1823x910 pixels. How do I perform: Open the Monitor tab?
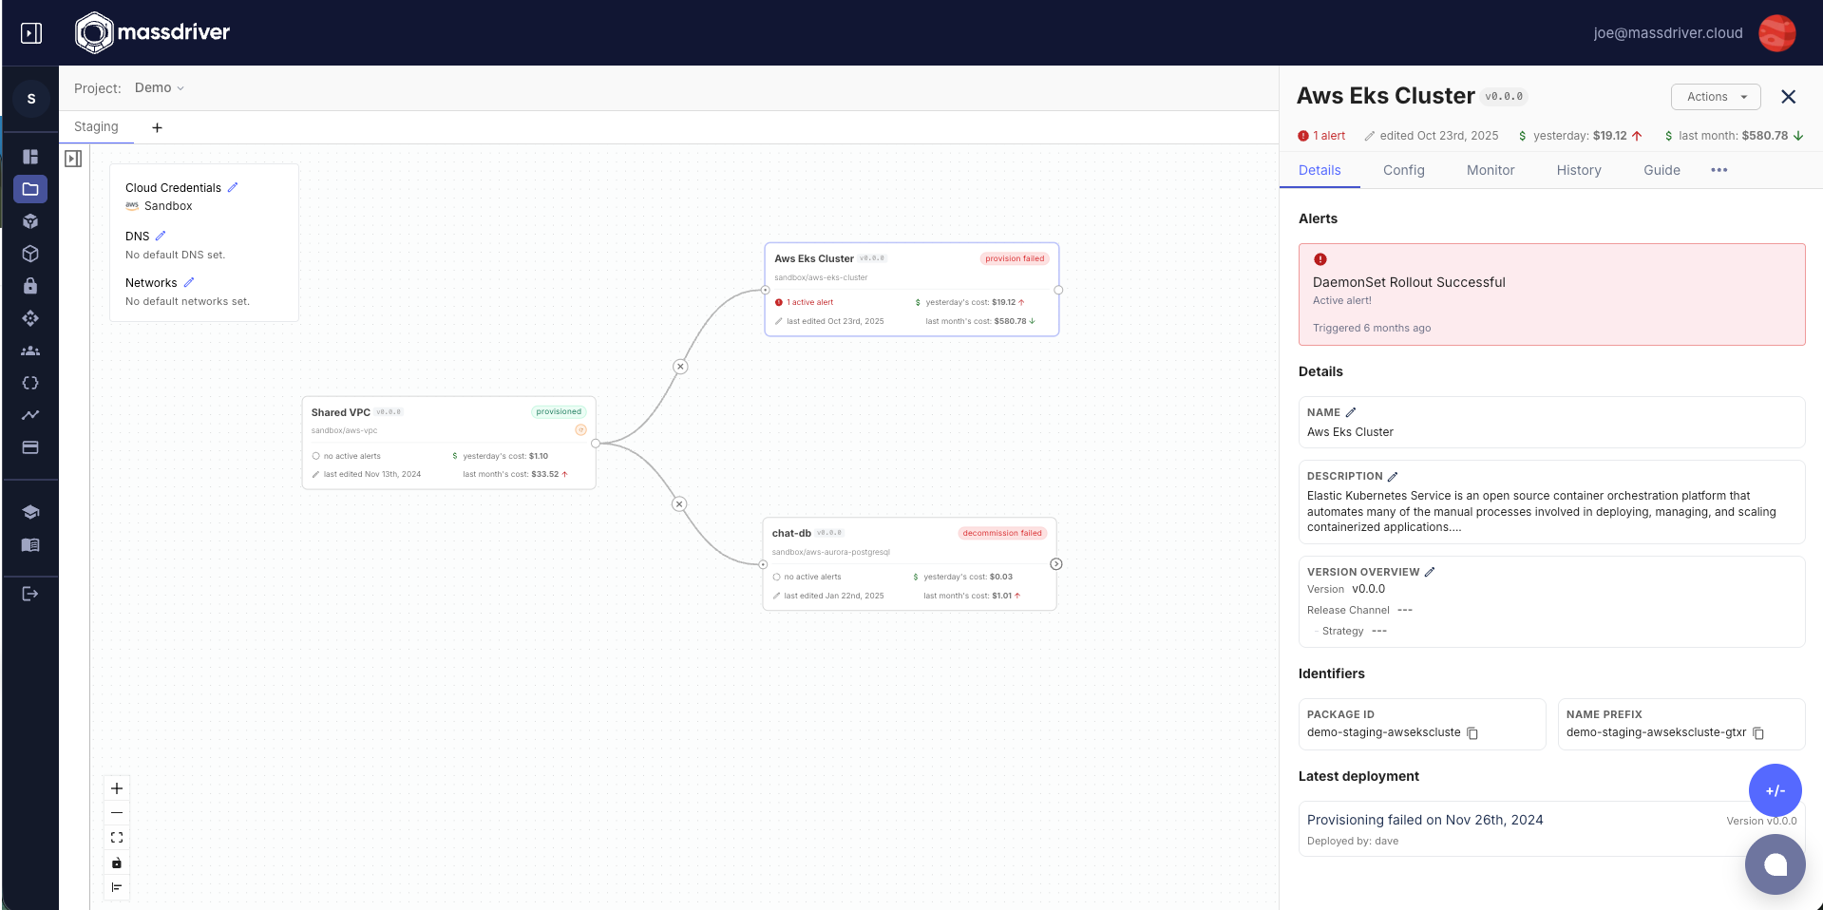coord(1490,170)
